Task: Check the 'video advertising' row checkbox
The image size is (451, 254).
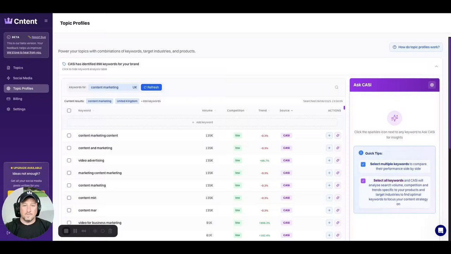Action: [69, 161]
